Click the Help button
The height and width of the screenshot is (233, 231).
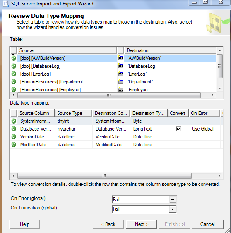tap(24, 224)
